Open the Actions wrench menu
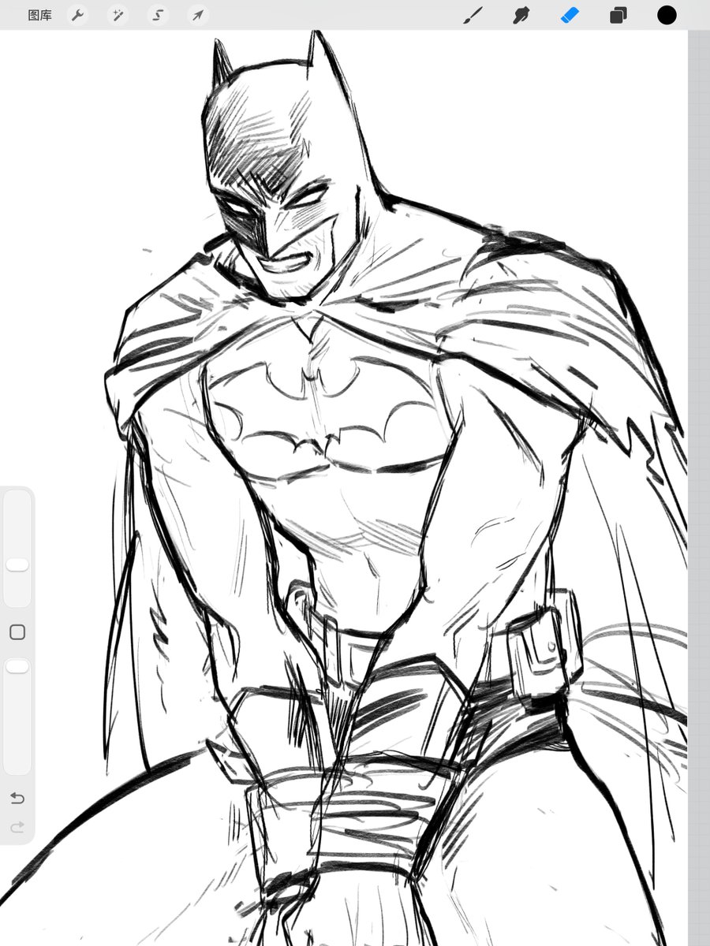This screenshot has width=710, height=946. tap(77, 15)
